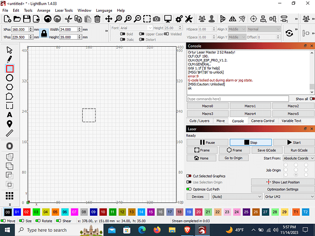This screenshot has height=236, width=315.
Task: Toggle the Italic font switch
Action: tap(122, 40)
